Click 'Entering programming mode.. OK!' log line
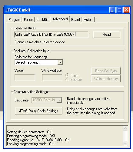Viewport: 133px width, 152px height. pos(31,136)
